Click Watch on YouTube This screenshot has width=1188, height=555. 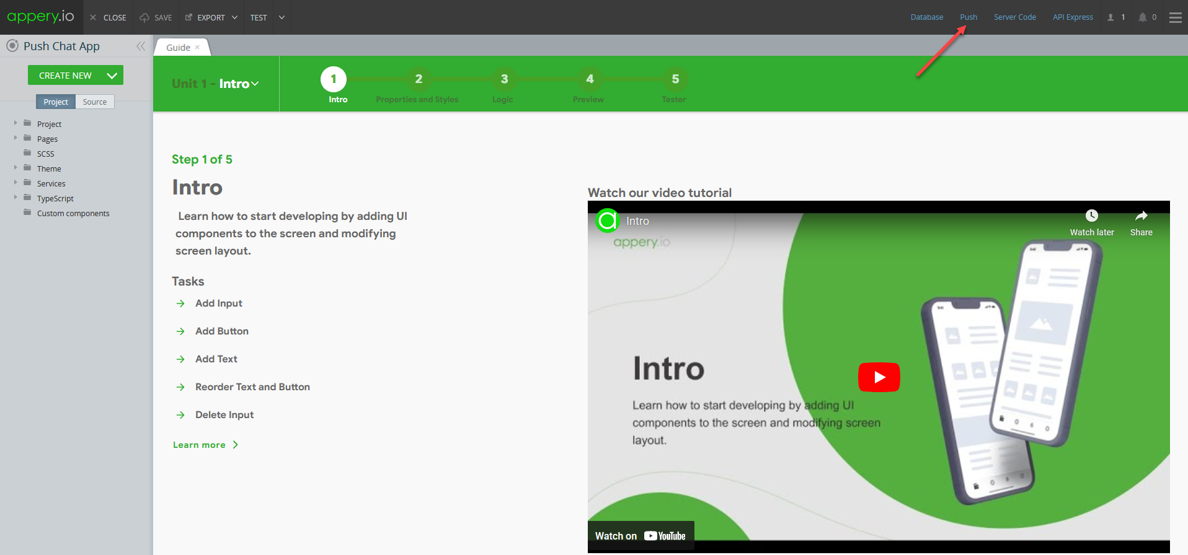[641, 536]
